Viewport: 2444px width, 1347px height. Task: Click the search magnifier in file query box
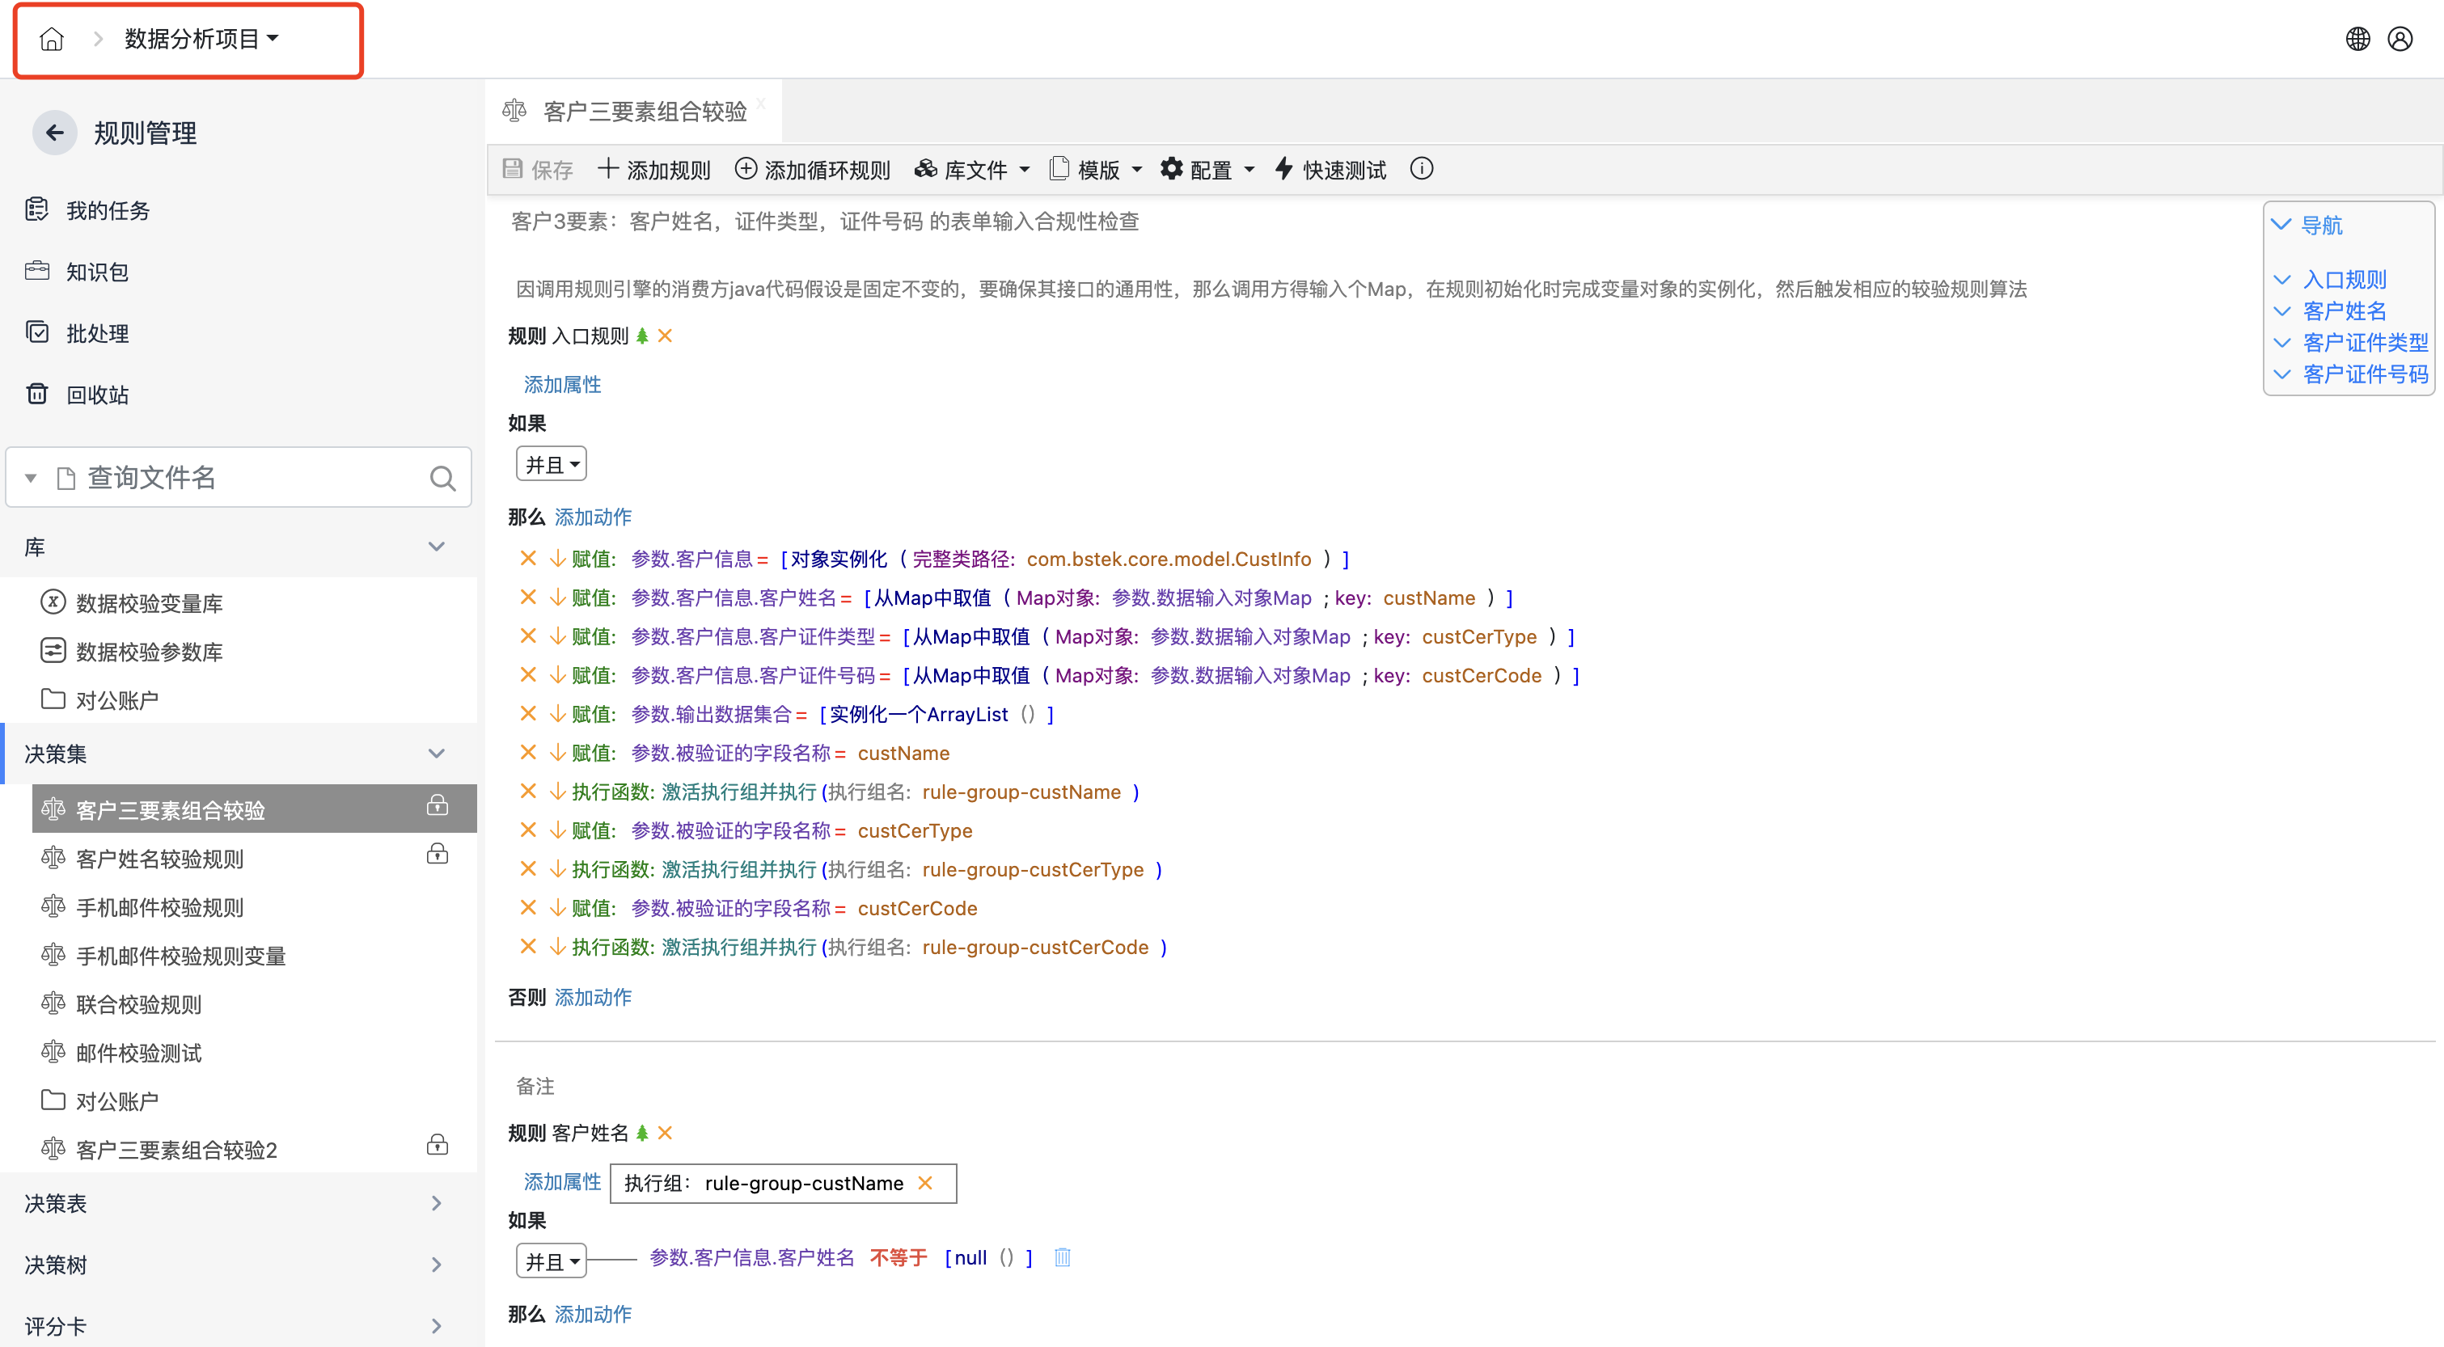(x=442, y=478)
